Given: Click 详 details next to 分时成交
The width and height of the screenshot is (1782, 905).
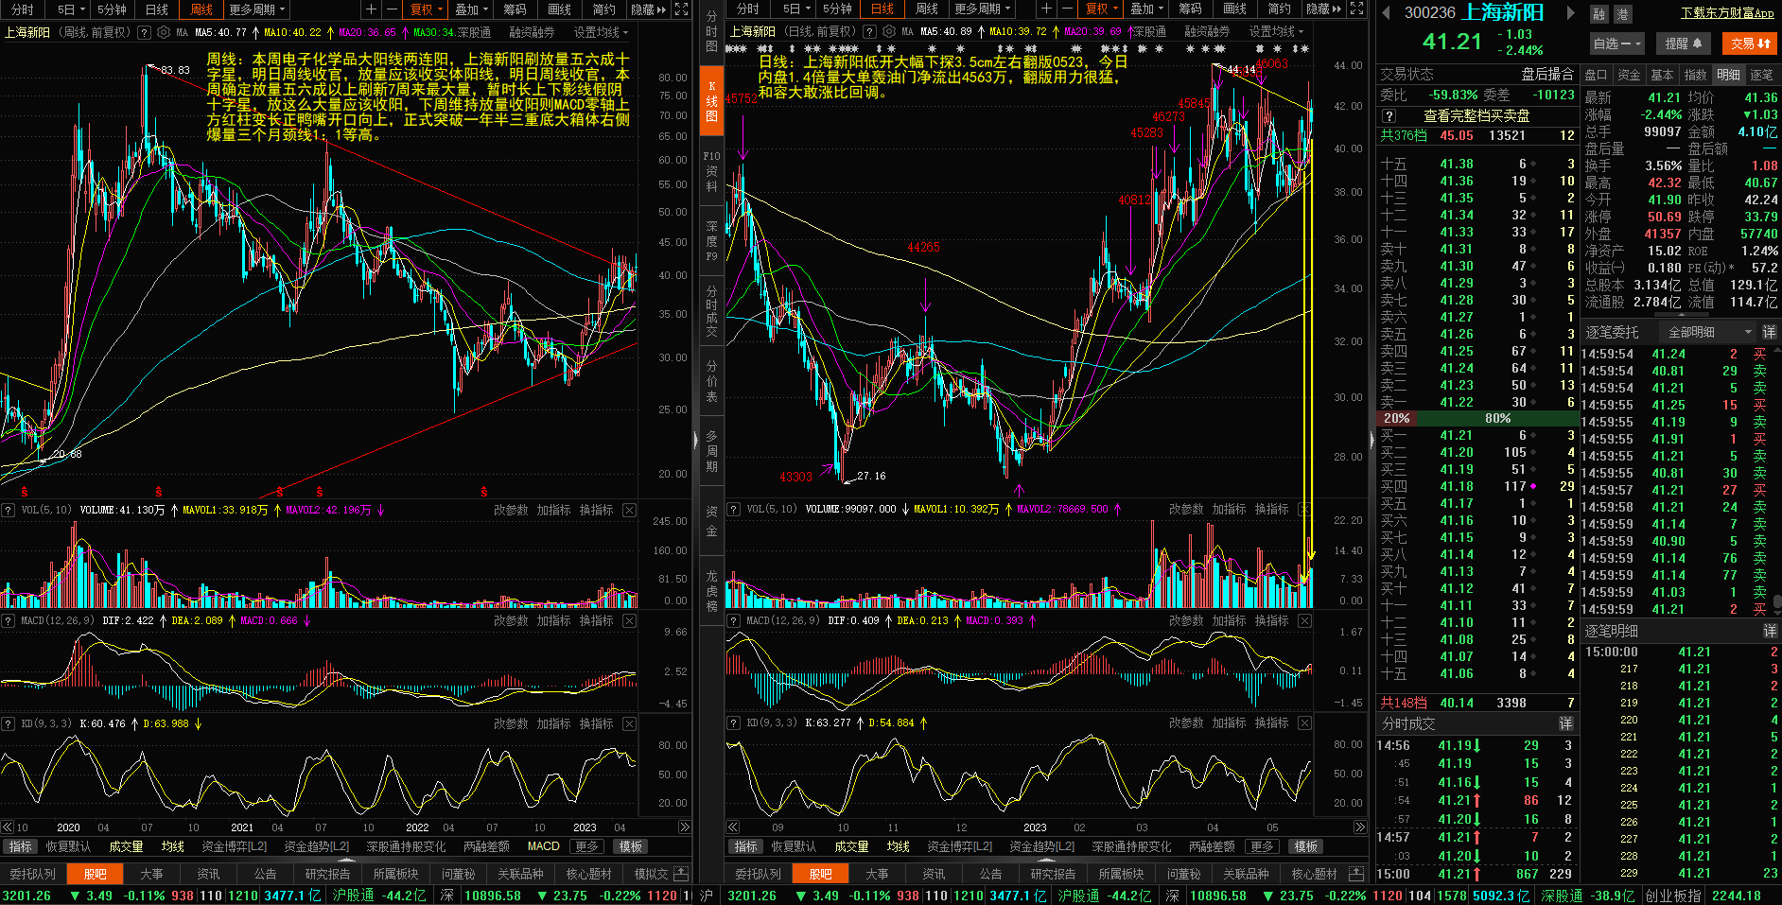Looking at the screenshot, I should click(x=1565, y=723).
